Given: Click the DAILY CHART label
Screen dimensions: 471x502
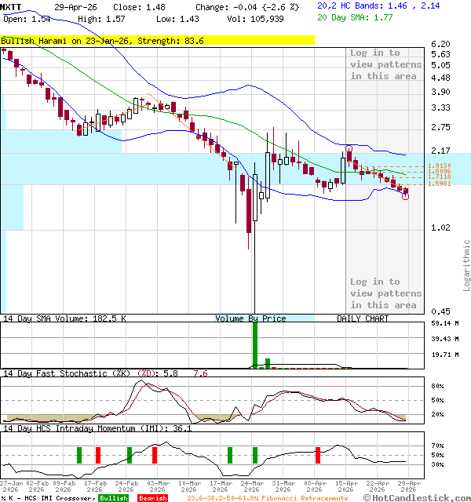Looking at the screenshot, I should 363,318.
